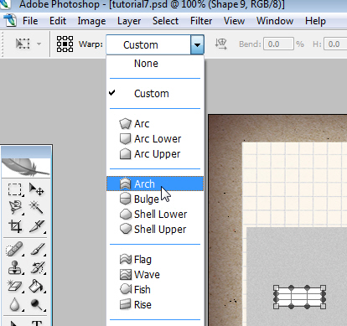347x326 pixels.
Task: Select the Rectangular Marquee tool
Action: pyautogui.click(x=14, y=189)
